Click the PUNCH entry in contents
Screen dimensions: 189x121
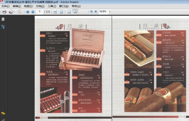83,111
